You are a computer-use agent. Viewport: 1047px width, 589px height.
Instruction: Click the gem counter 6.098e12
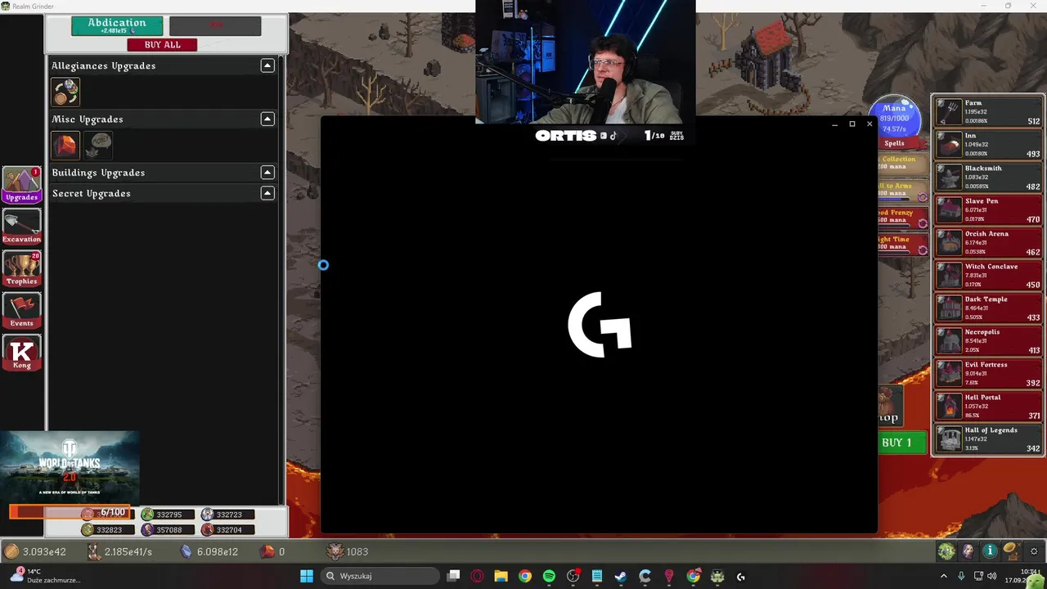click(x=218, y=551)
